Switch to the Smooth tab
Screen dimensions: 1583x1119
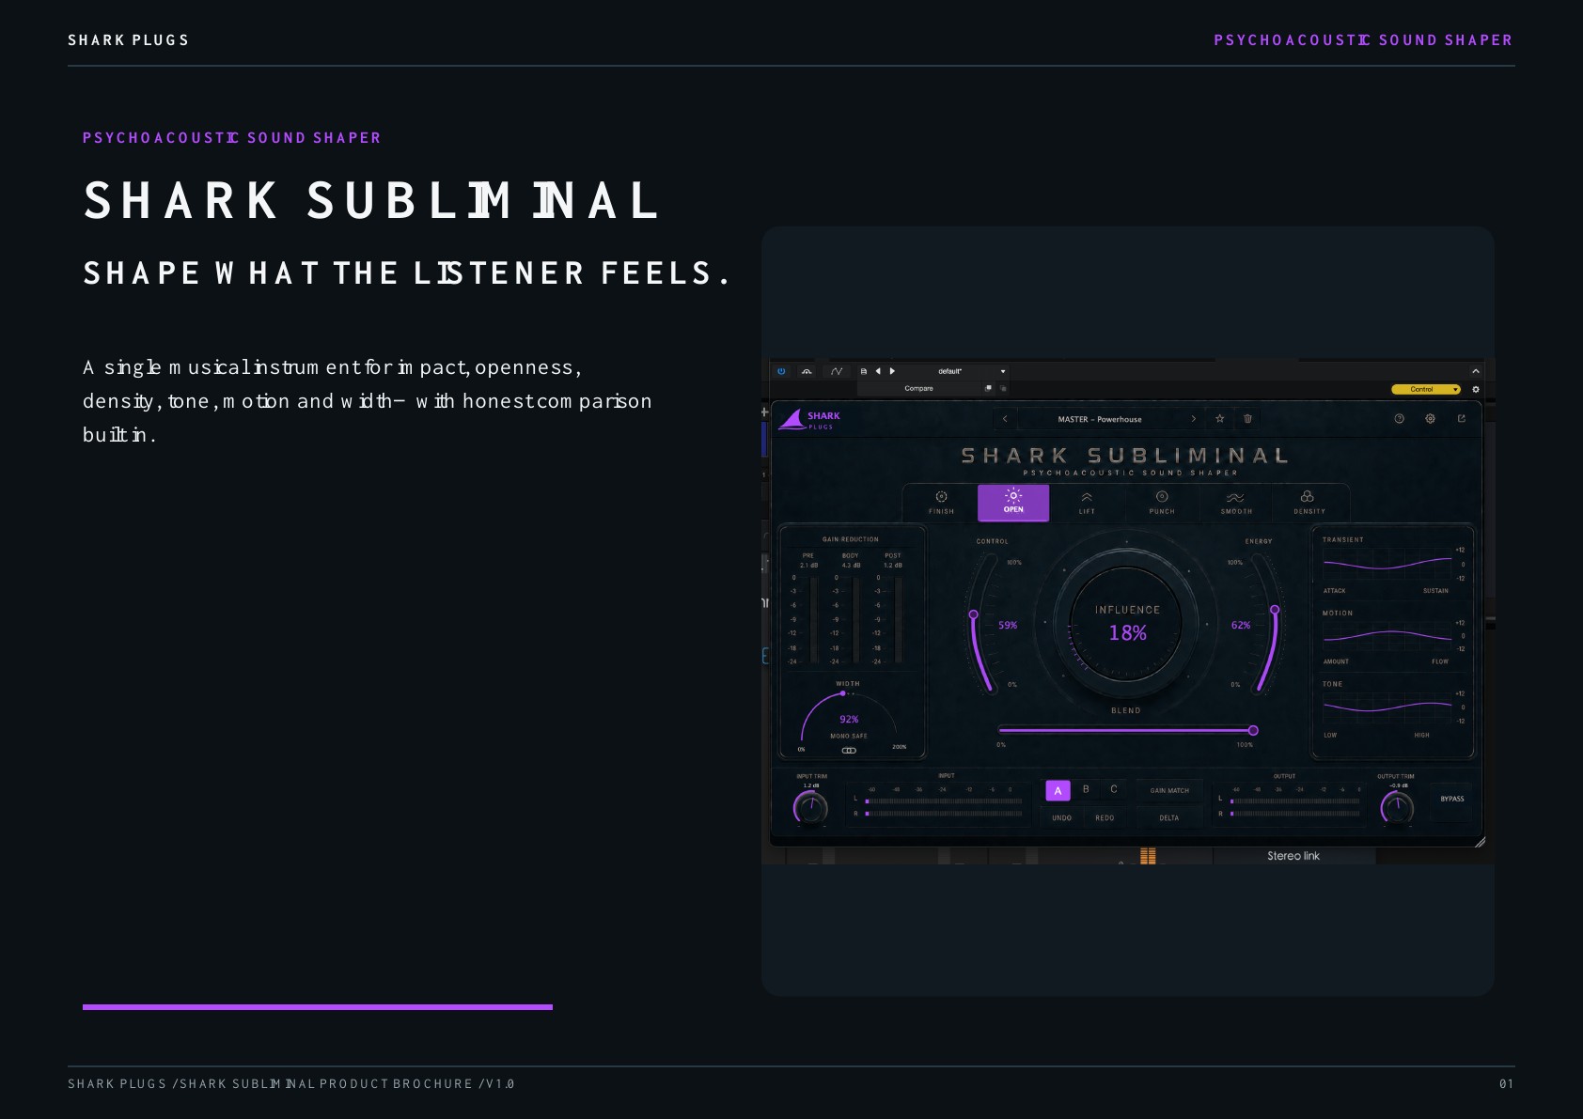(1236, 503)
